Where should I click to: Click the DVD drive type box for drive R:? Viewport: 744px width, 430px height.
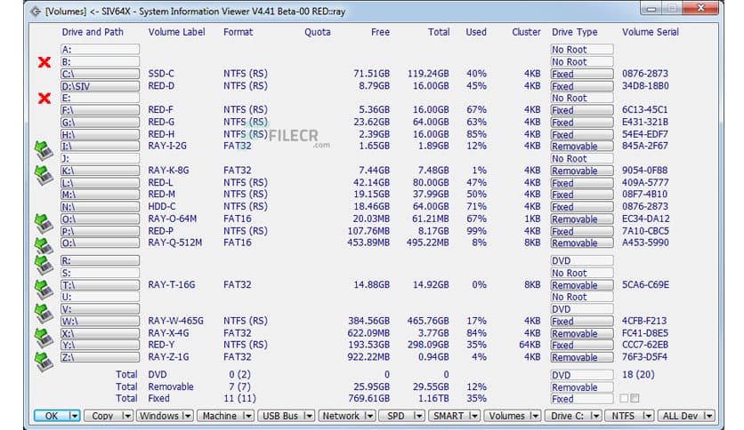point(582,260)
